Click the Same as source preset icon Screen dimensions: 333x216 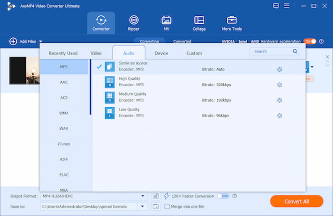point(109,67)
